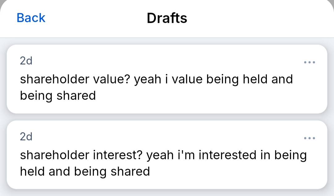Viewport: 334px width, 196px height.
Task: Open more options for shareholder interest draft
Action: [x=310, y=138]
